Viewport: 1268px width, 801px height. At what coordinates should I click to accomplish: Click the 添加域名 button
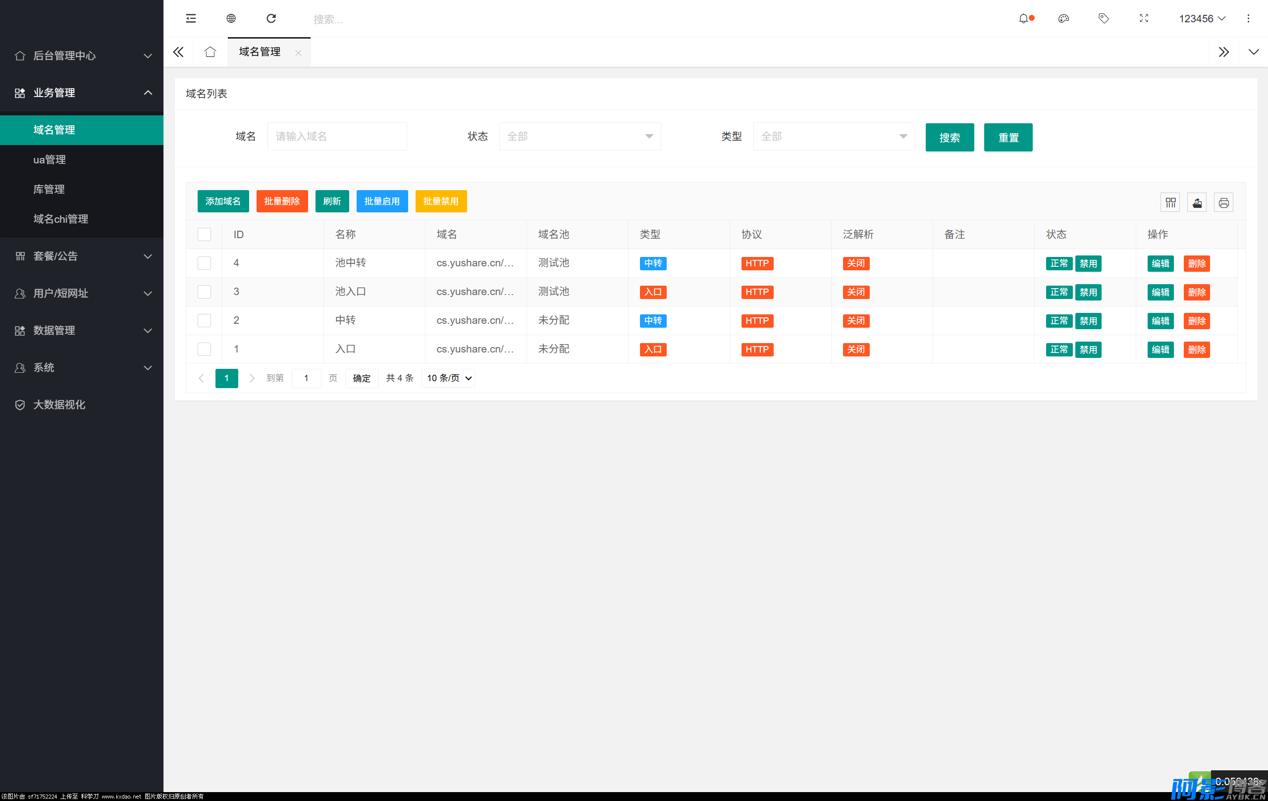coord(223,201)
